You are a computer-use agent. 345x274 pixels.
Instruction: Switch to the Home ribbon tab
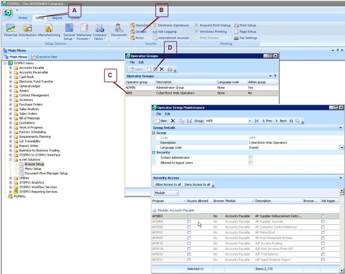pos(23,18)
